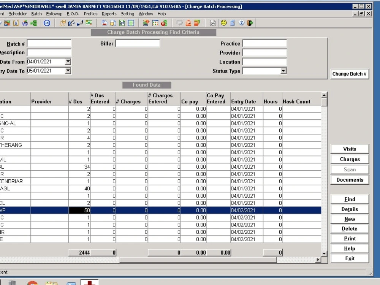Viewport: 380px width, 285px height.
Task: Click the people group toolbar icon
Action: pos(25,23)
